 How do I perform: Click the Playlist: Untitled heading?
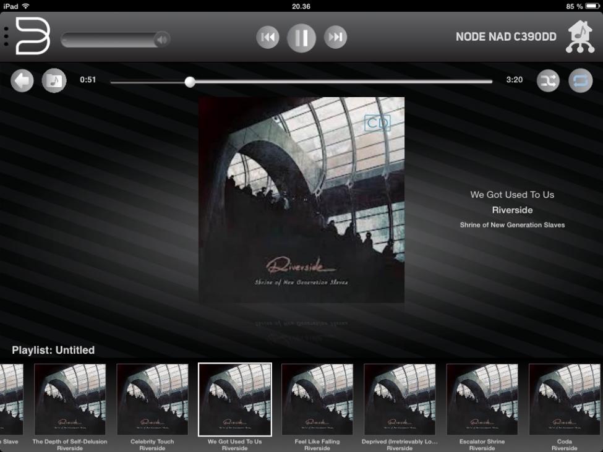coord(53,350)
